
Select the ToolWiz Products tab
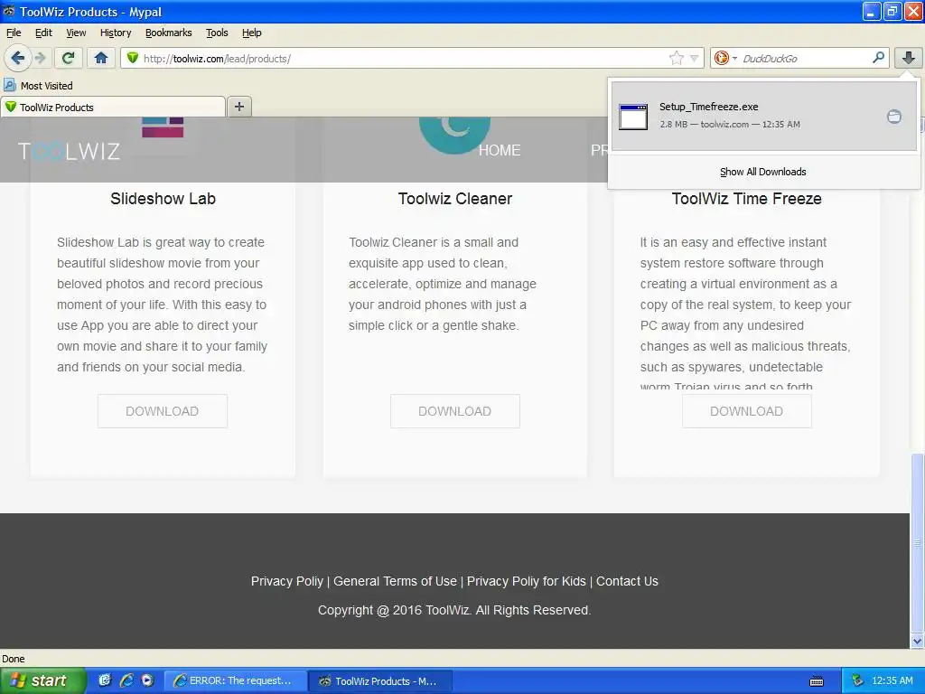coord(113,108)
